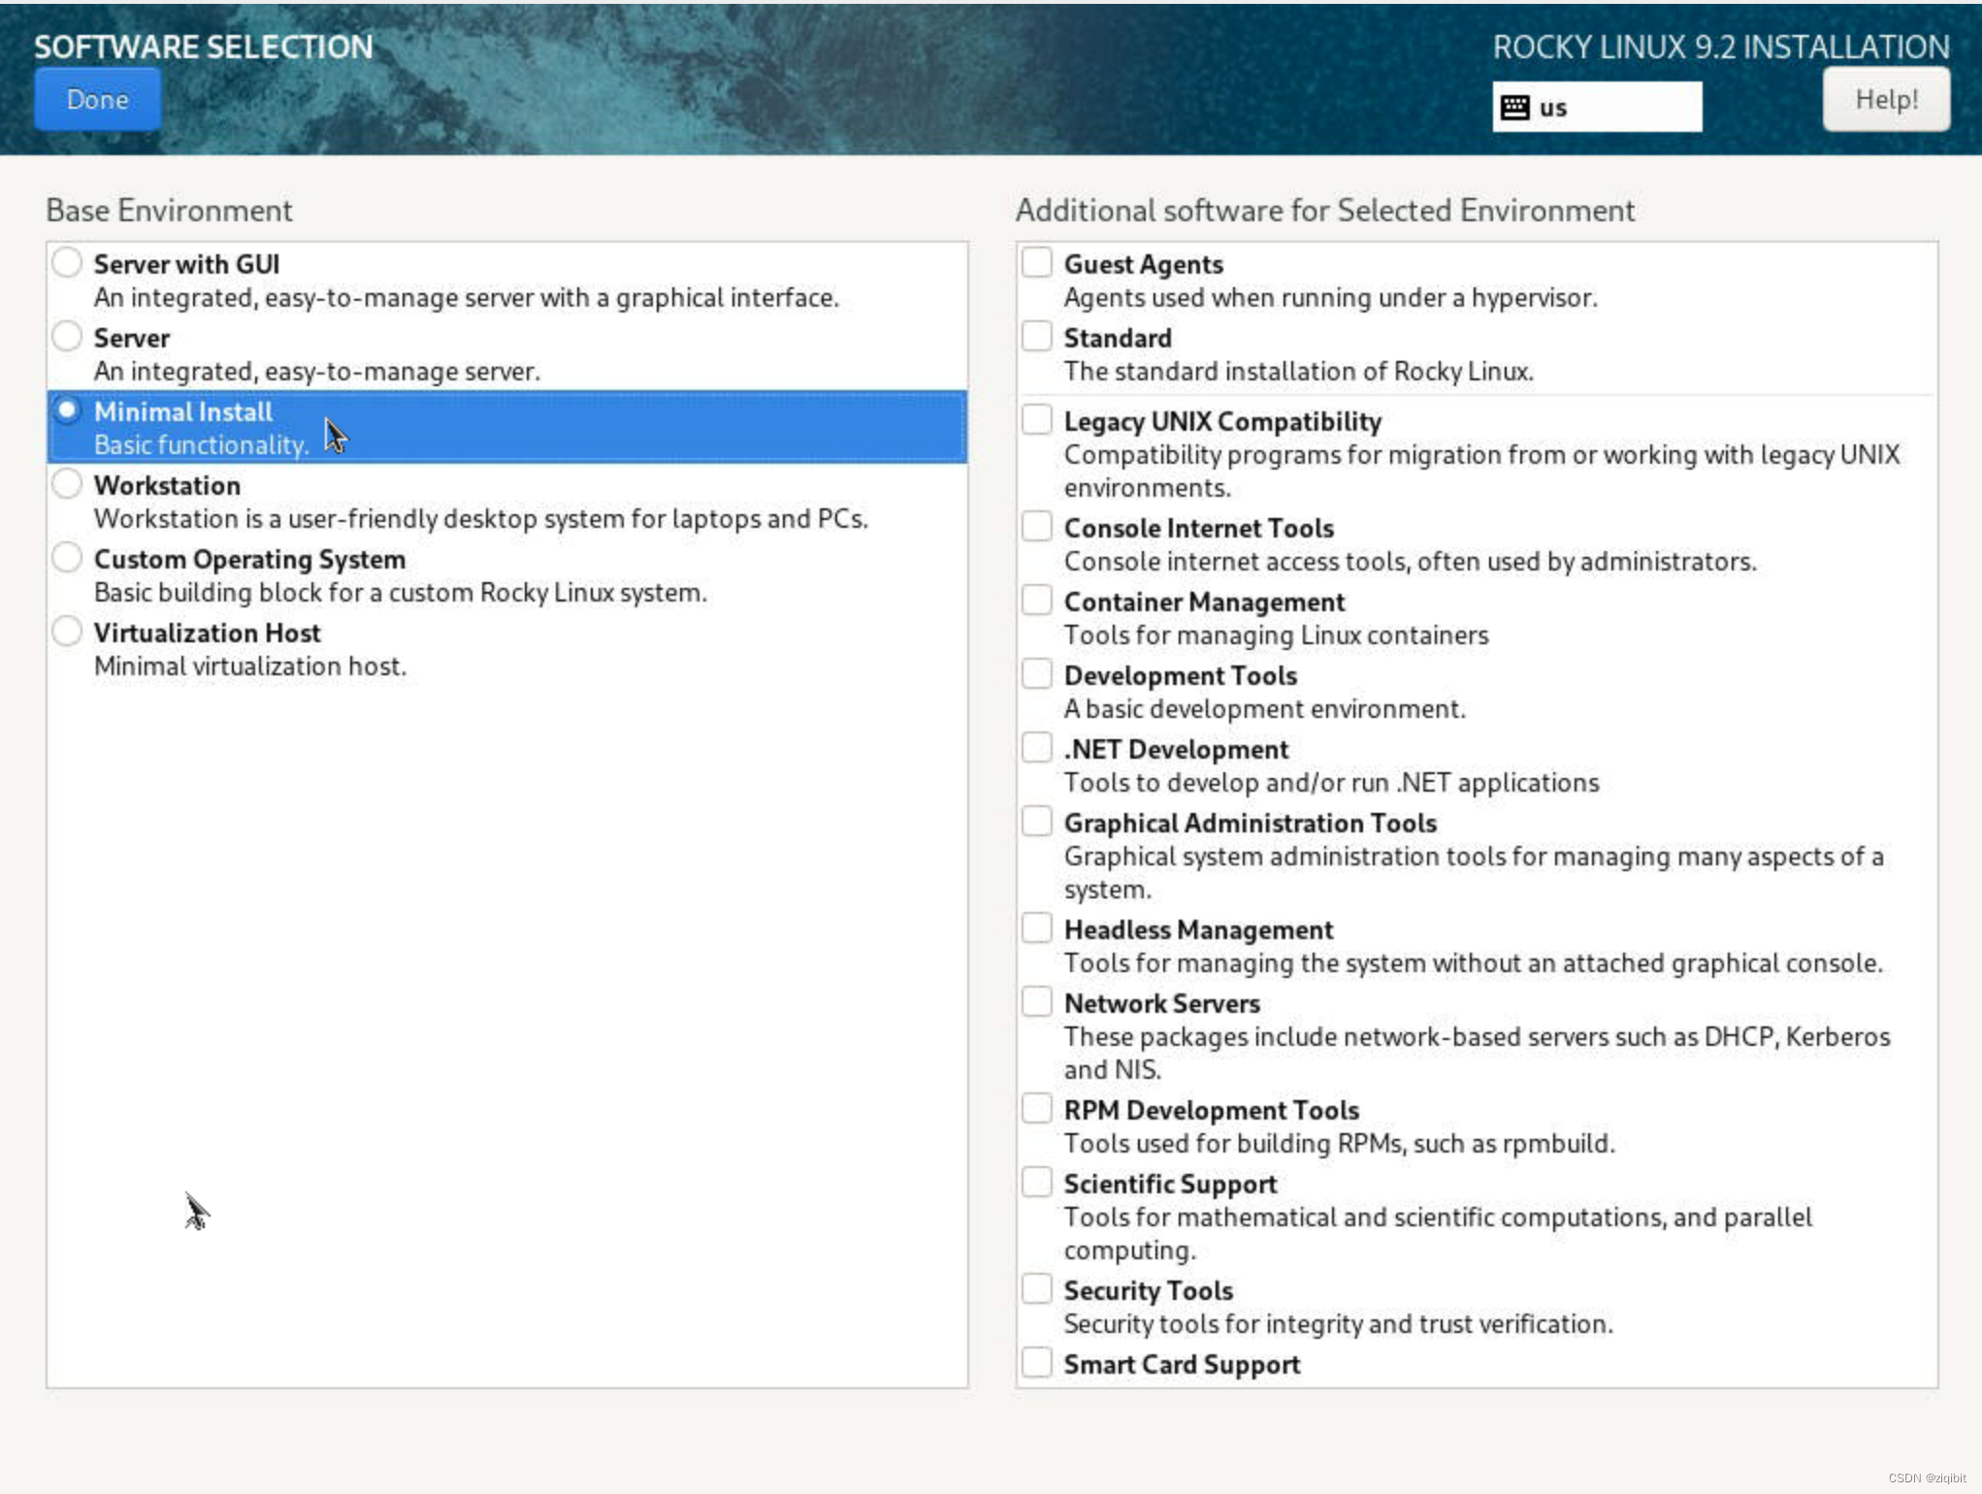Select the Server radio button
Image resolution: width=1982 pixels, height=1494 pixels.
67,336
